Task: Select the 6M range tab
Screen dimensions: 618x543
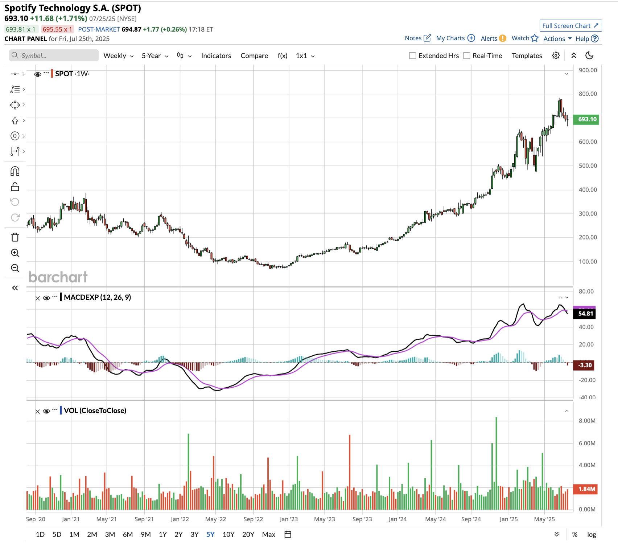Action: (128, 534)
